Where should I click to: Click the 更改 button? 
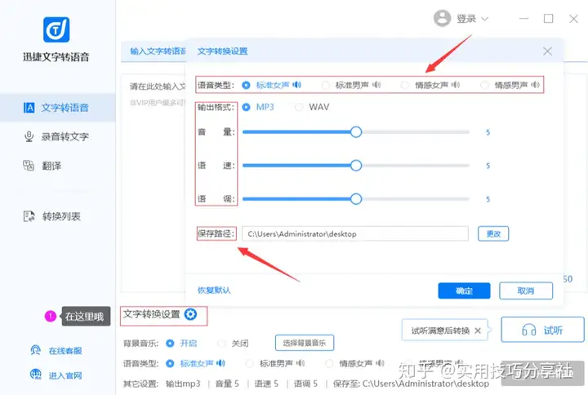tap(493, 234)
